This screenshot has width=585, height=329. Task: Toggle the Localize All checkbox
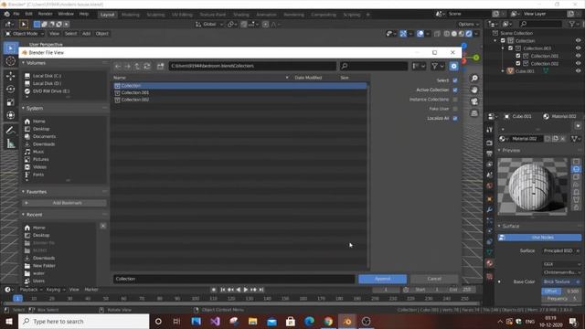pyautogui.click(x=455, y=118)
